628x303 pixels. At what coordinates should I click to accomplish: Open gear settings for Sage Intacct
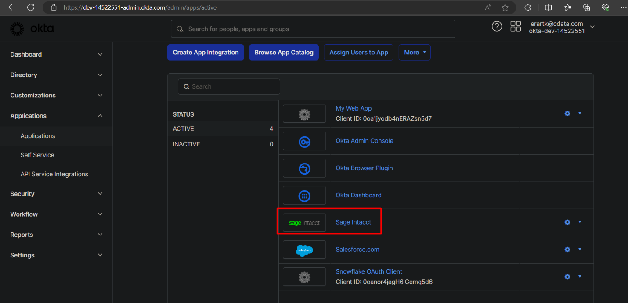(x=567, y=222)
